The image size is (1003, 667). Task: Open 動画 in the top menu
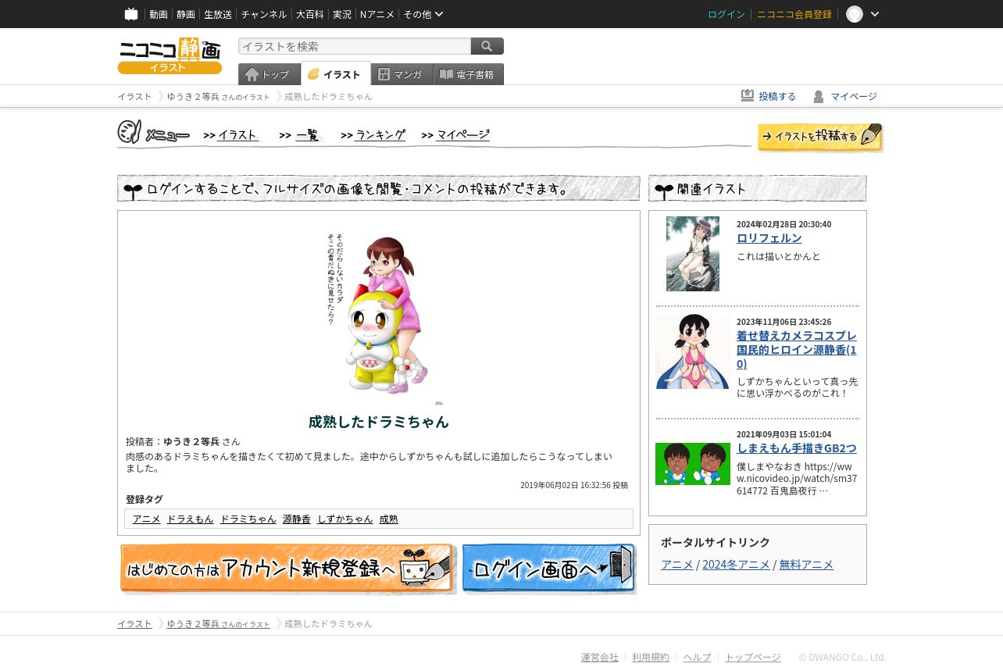tap(159, 14)
